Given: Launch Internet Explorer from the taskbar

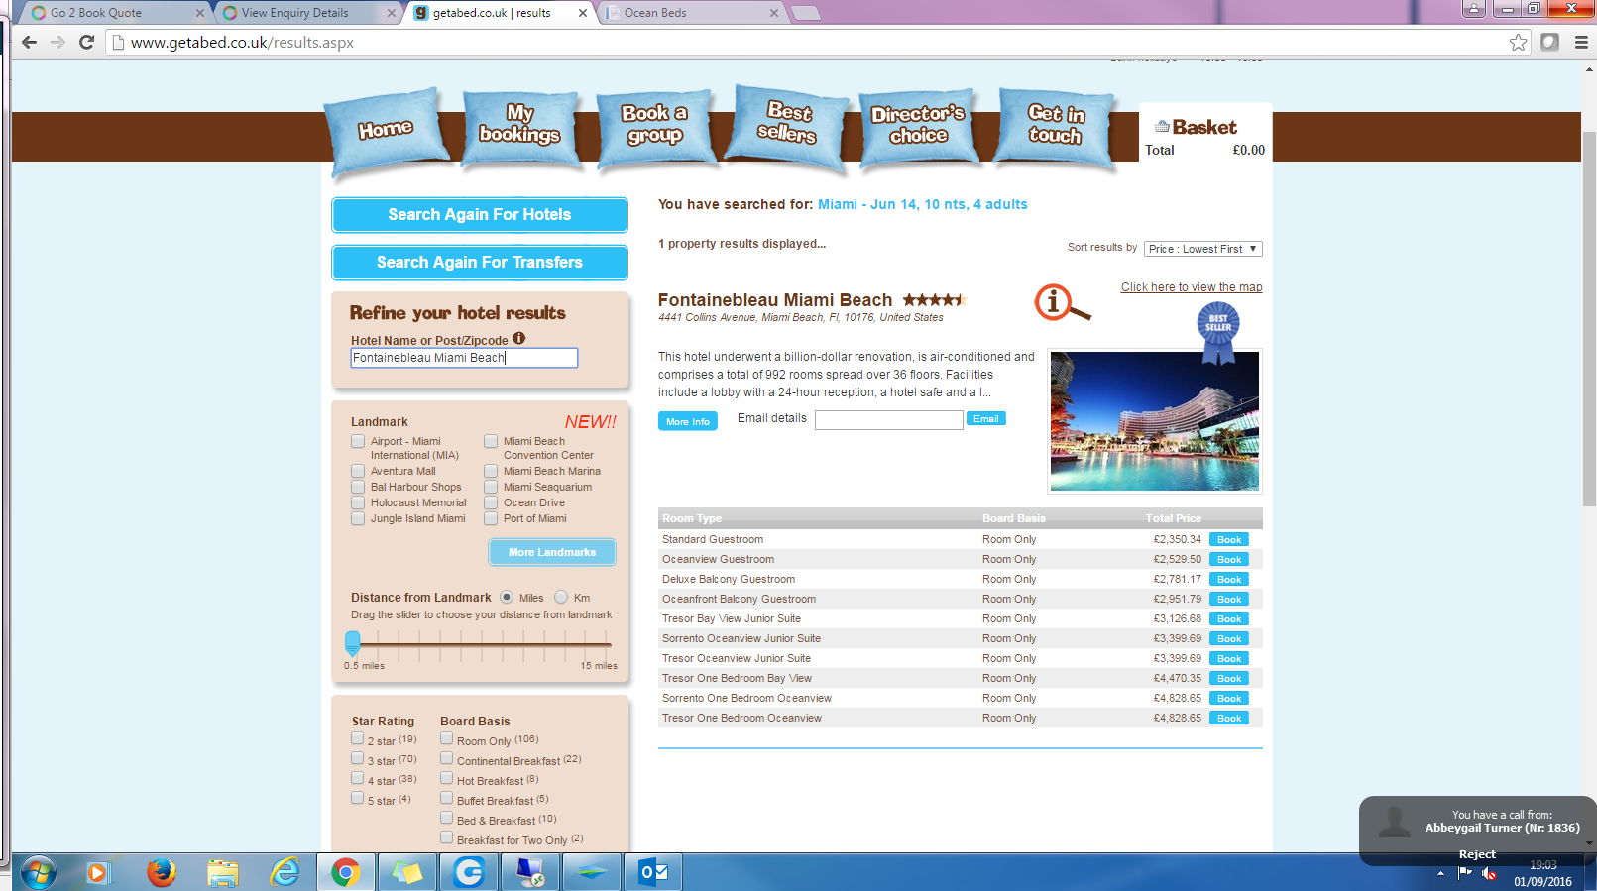Looking at the screenshot, I should tap(285, 872).
